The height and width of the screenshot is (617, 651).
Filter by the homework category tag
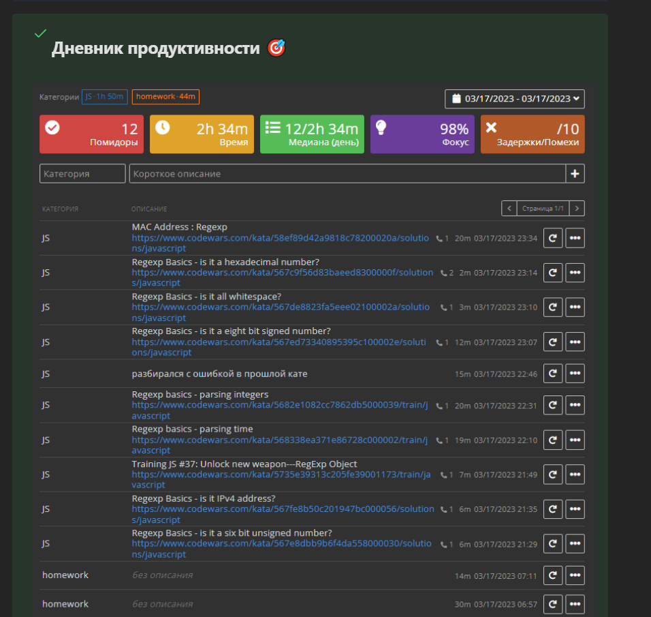(165, 97)
